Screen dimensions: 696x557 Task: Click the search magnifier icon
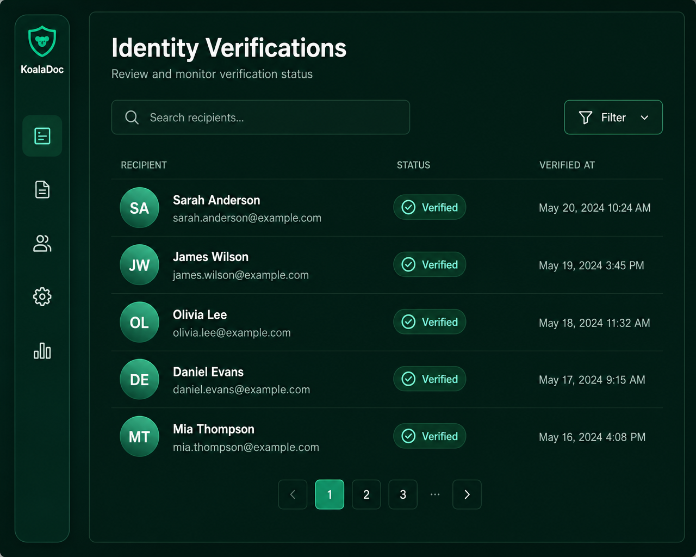(132, 117)
